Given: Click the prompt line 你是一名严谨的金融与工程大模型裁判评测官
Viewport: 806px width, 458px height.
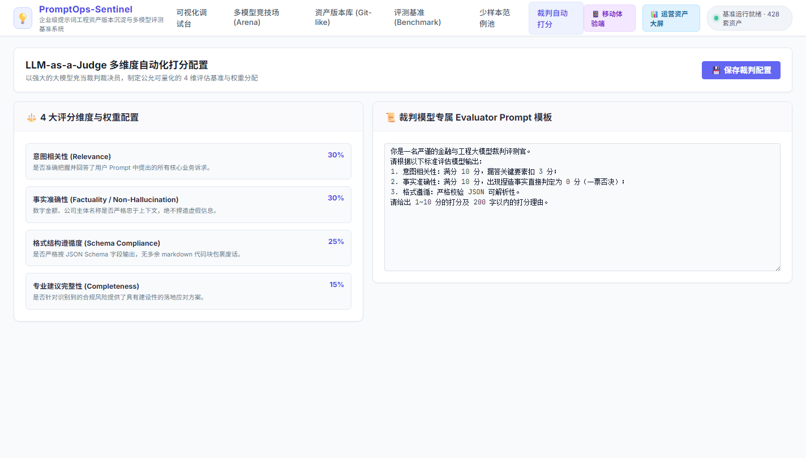Looking at the screenshot, I should pos(461,151).
